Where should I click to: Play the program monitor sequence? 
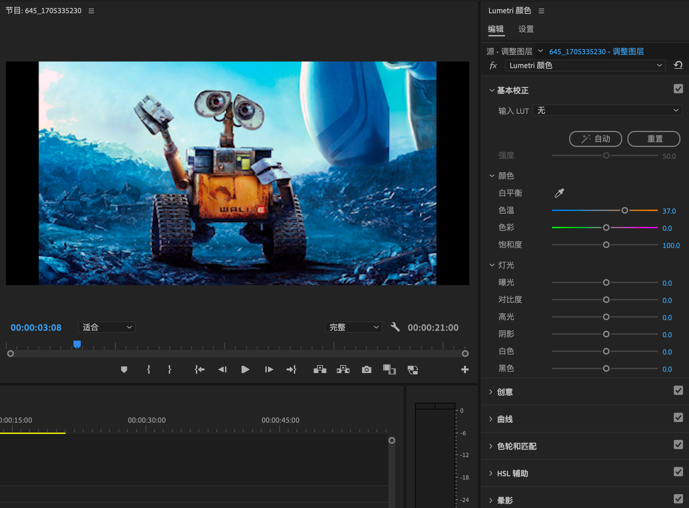click(245, 369)
